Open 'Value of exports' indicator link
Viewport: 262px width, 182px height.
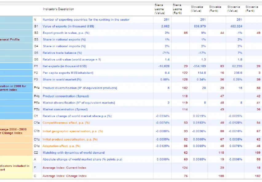(68, 26)
